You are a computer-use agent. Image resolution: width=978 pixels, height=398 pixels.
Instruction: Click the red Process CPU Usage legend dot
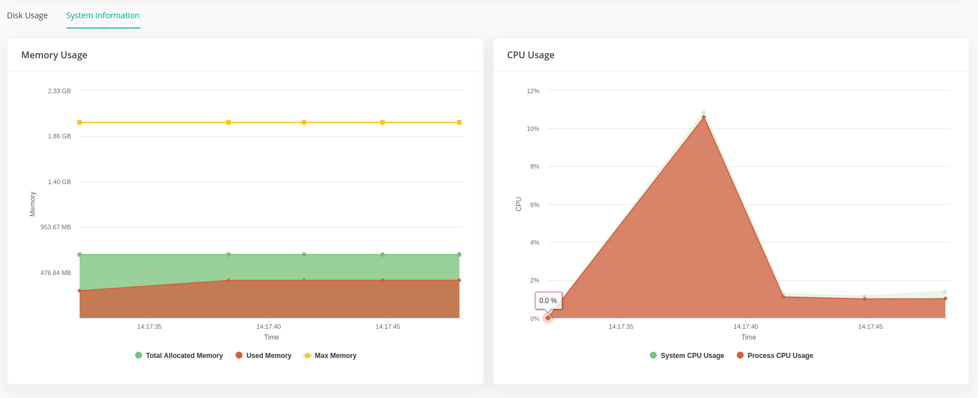tap(740, 355)
